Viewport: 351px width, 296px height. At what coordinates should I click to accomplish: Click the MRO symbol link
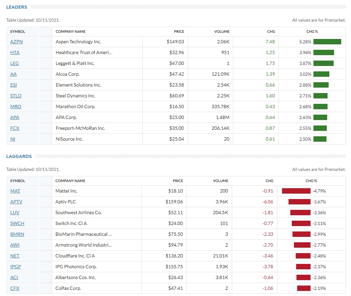(x=16, y=106)
